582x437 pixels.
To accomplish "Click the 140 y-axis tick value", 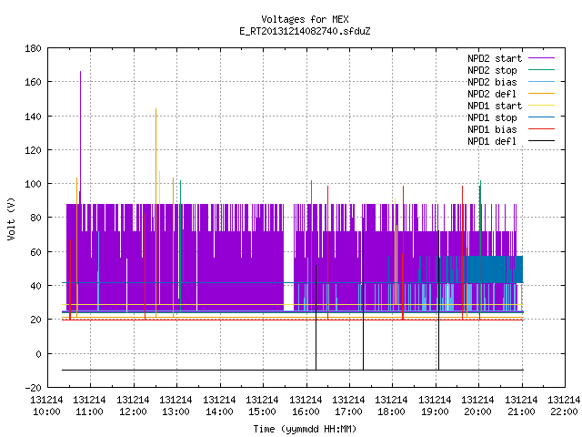I will point(33,117).
